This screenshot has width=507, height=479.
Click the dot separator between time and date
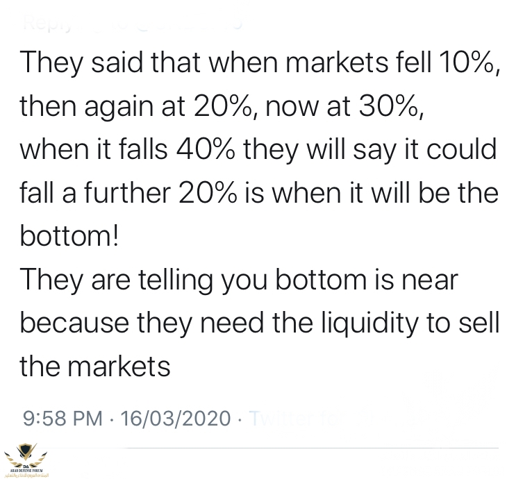112,419
